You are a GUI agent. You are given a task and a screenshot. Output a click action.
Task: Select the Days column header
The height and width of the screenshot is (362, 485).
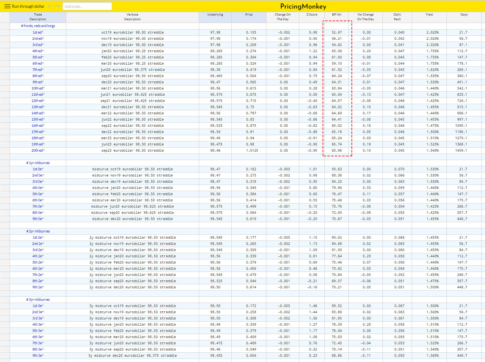click(464, 17)
